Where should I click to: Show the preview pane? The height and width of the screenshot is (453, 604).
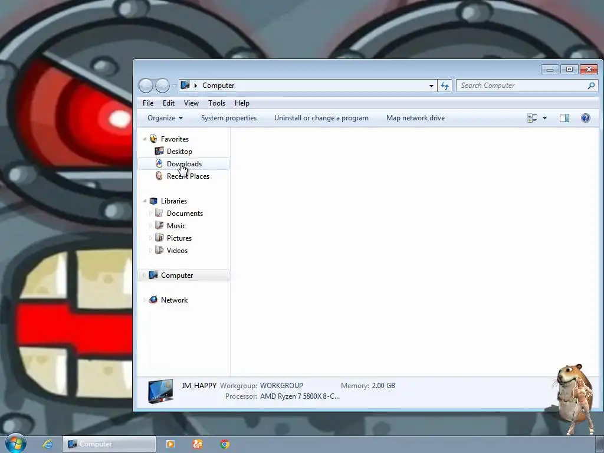564,118
